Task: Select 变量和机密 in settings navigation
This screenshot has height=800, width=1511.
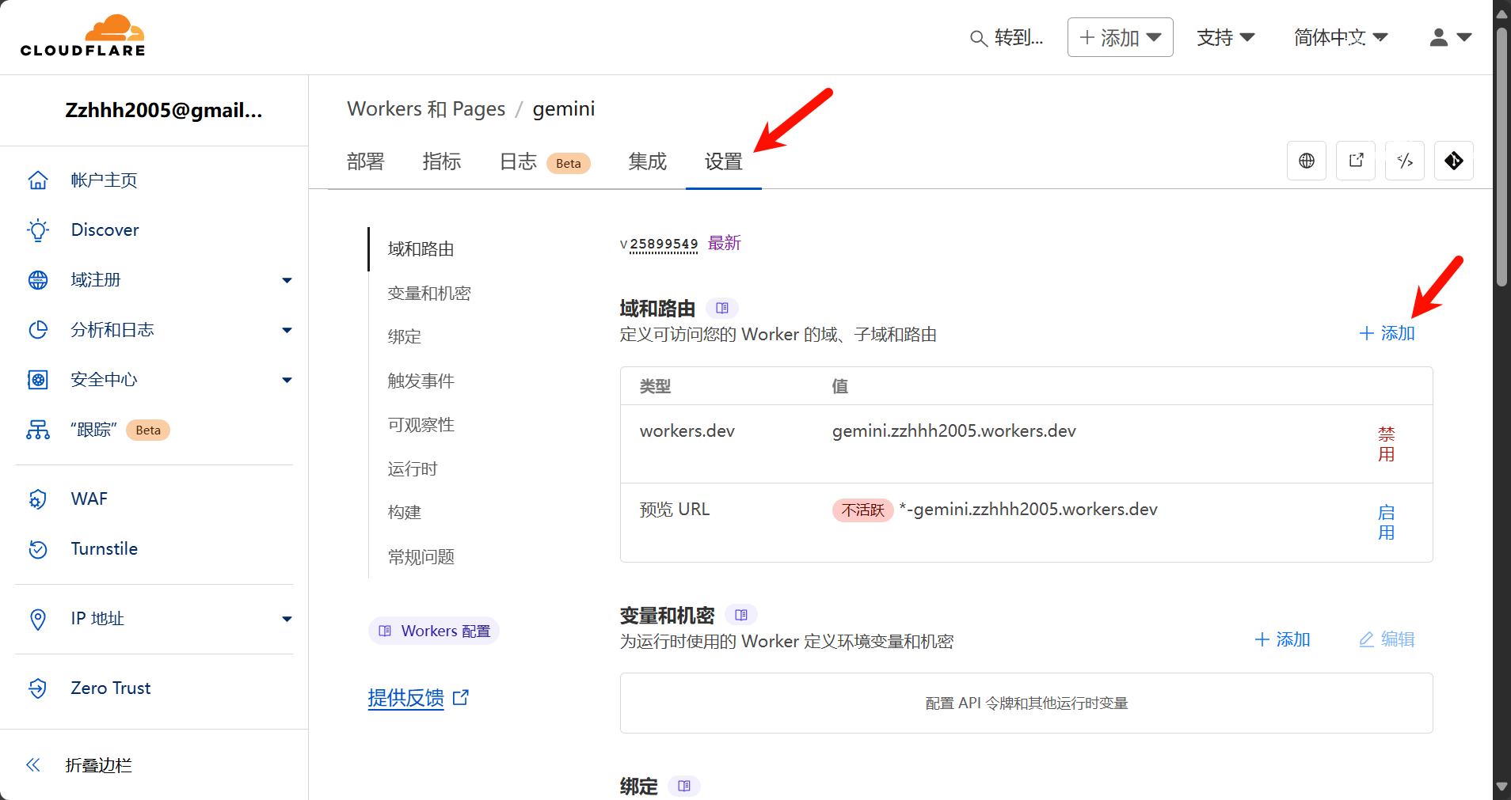Action: click(429, 294)
